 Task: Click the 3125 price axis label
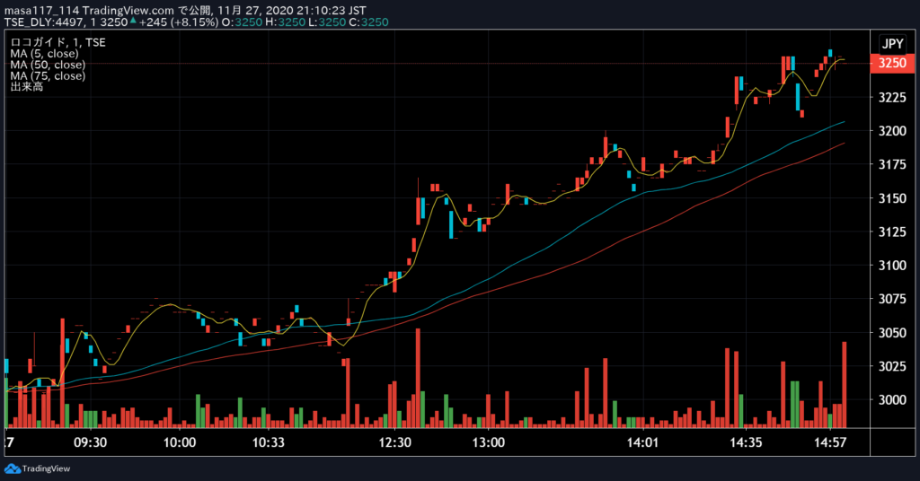coord(892,232)
